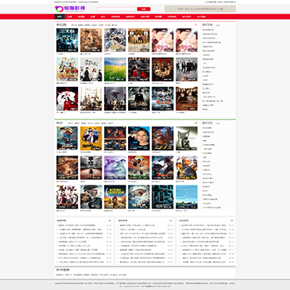The image size is (290, 290).
Task: Click the colorful site logo icon
Action: coord(58,9)
